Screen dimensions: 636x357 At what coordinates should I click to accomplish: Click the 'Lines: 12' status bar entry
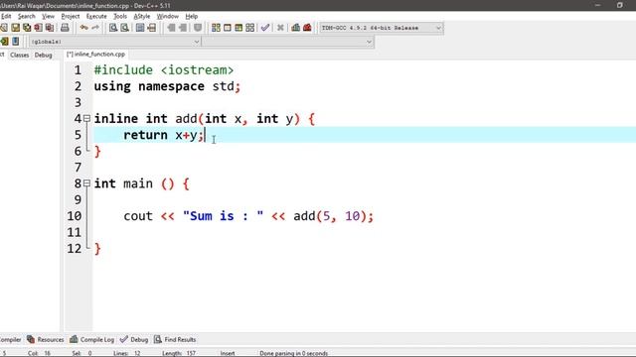pyautogui.click(x=127, y=353)
